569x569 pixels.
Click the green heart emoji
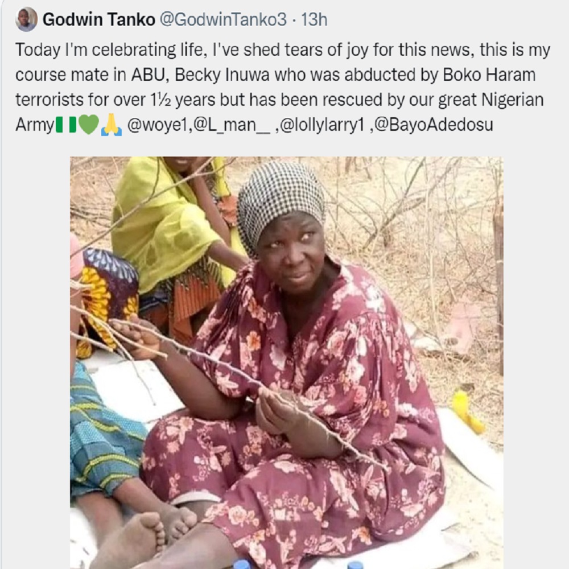point(88,125)
